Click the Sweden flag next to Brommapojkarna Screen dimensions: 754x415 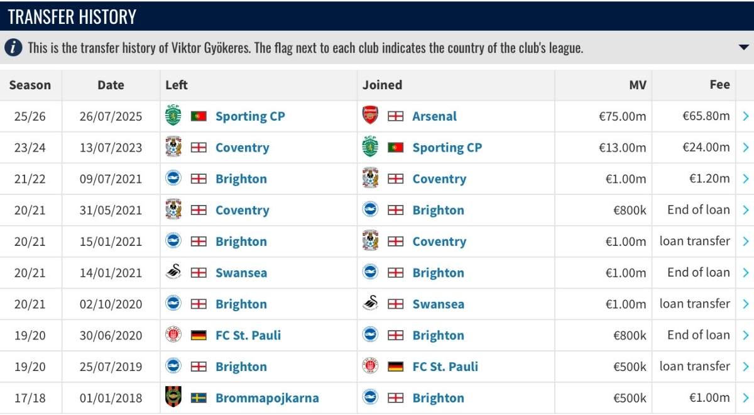click(x=199, y=397)
